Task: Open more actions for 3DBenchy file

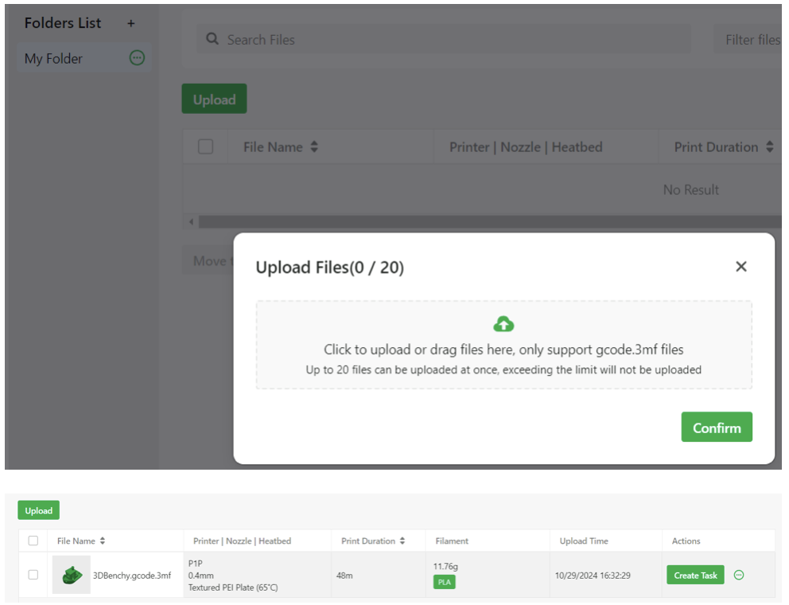Action: click(739, 575)
